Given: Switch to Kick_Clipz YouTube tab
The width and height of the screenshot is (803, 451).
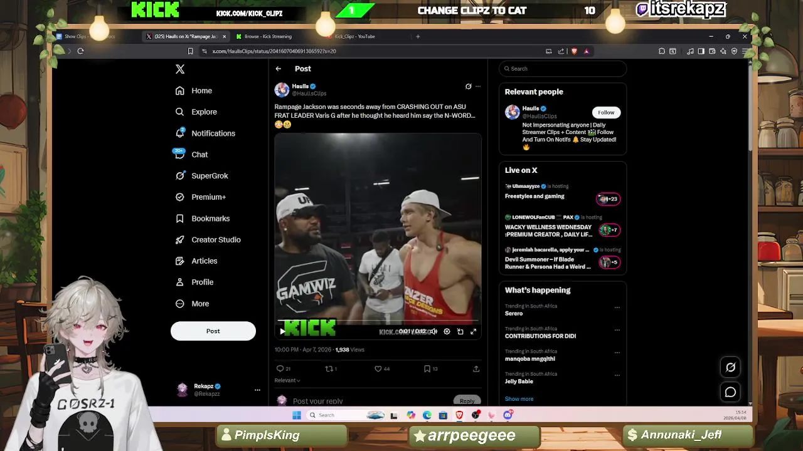Looking at the screenshot, I should click(354, 36).
